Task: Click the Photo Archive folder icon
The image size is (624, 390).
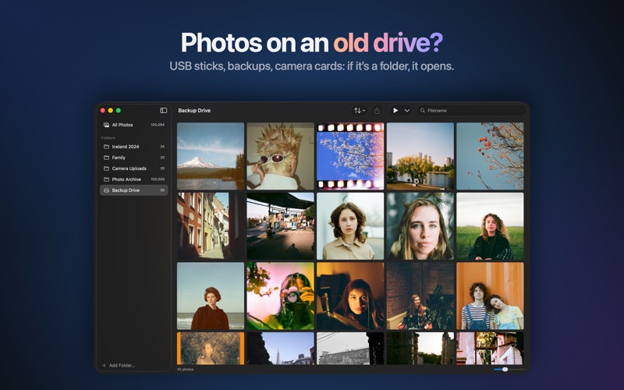Action: (106, 179)
